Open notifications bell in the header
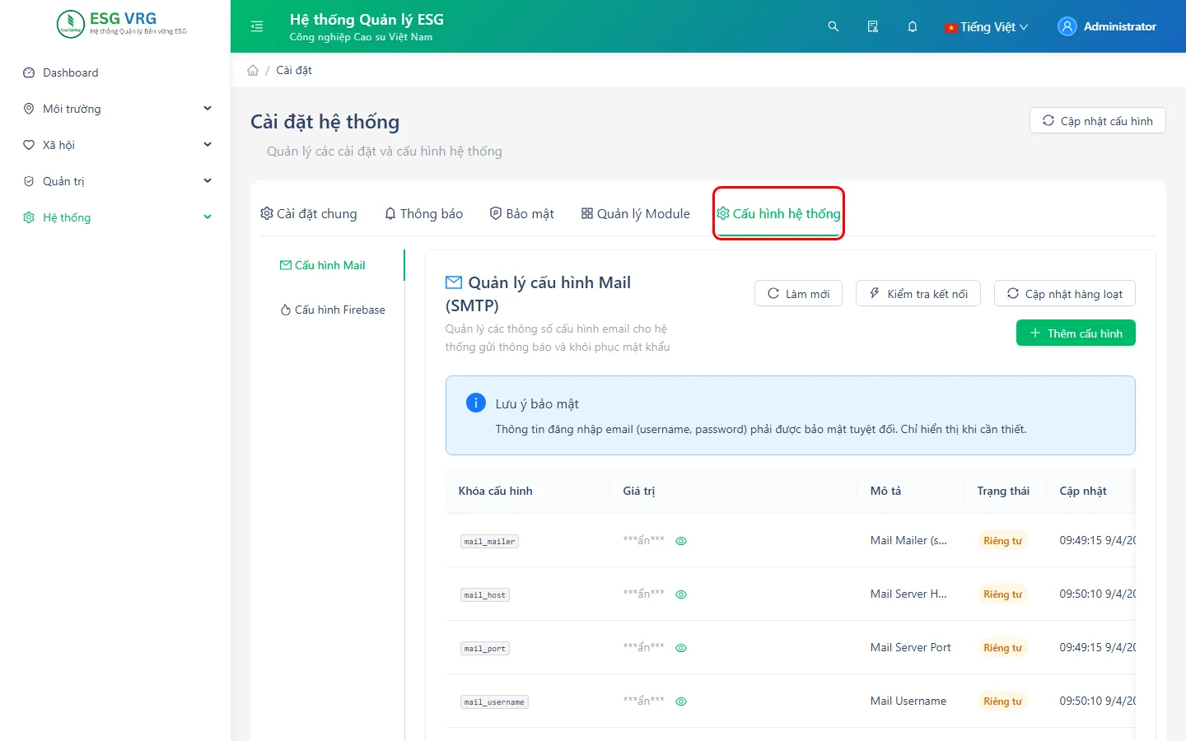The width and height of the screenshot is (1186, 741). [913, 26]
